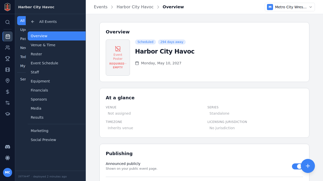Expand the Metro City Wrestling organization dropdown
323x181 pixels.
(290, 7)
